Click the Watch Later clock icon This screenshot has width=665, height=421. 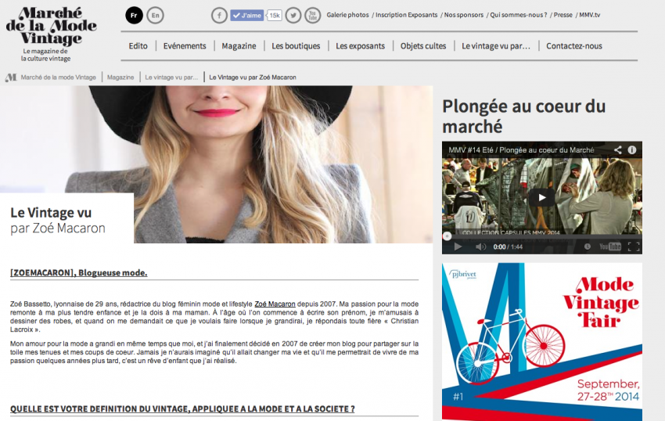(x=588, y=246)
